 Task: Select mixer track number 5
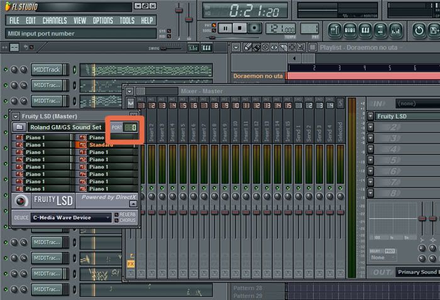(x=183, y=105)
